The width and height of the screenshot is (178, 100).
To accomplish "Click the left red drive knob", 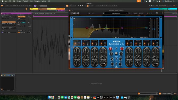I will point(110,49).
